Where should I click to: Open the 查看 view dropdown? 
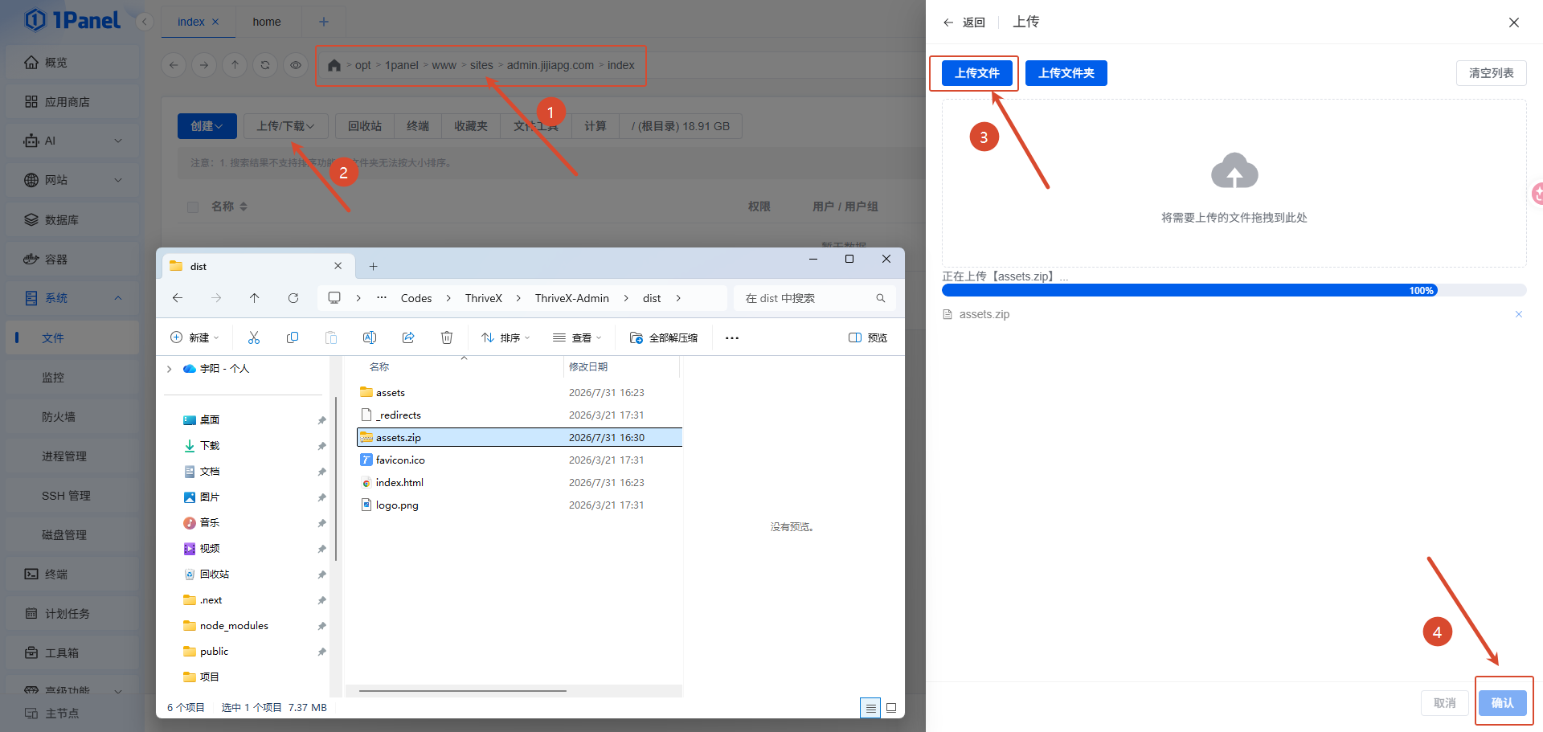click(x=577, y=337)
